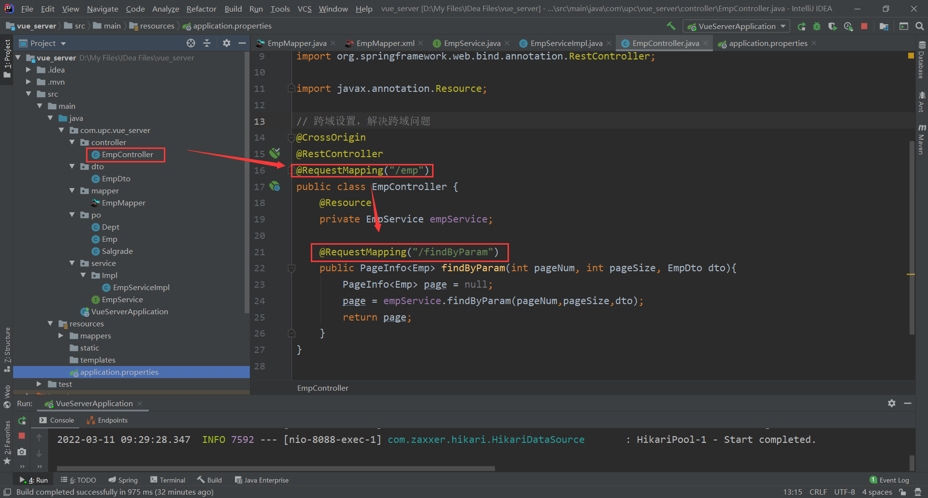928x498 pixels.
Task: Collapse the po package
Action: coord(72,215)
